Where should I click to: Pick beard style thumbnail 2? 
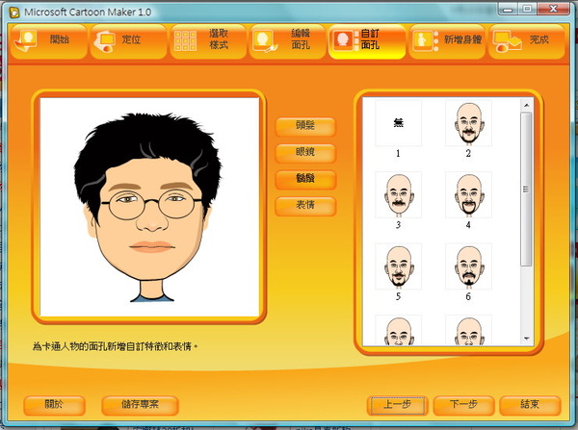pos(468,123)
